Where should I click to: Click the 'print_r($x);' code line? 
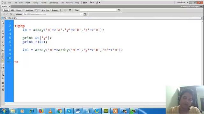pos(35,42)
